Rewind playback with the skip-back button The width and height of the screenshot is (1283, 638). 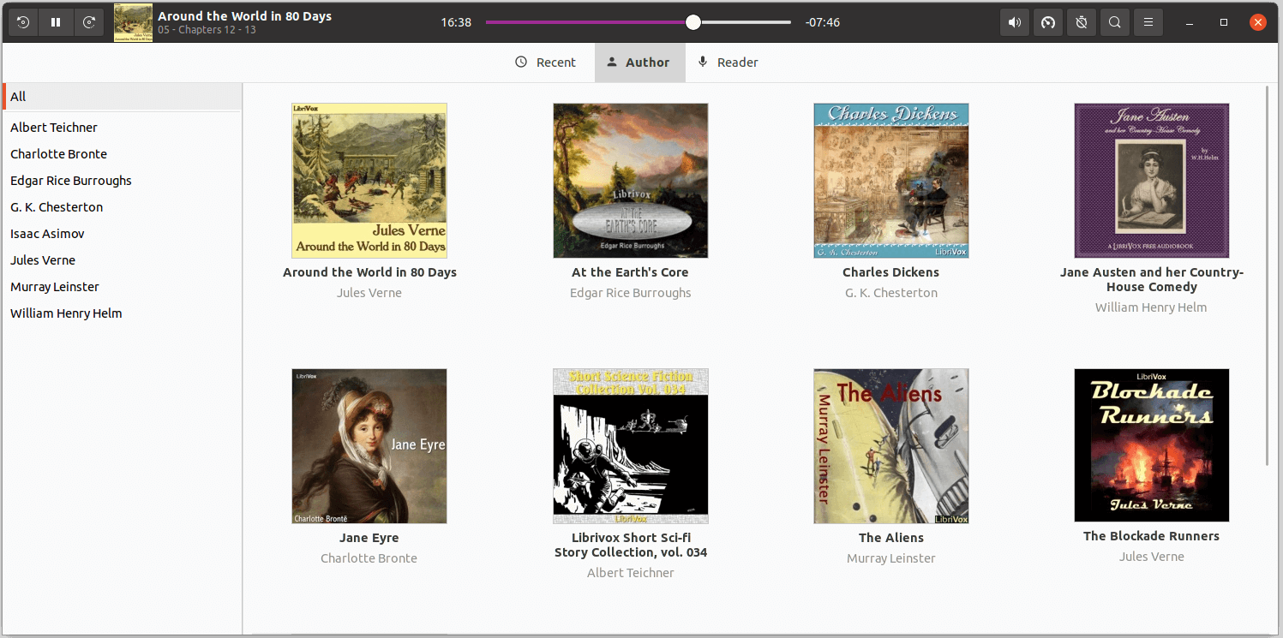tap(23, 22)
